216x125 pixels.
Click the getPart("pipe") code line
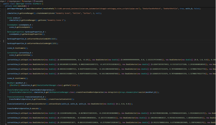tap(44, 85)
